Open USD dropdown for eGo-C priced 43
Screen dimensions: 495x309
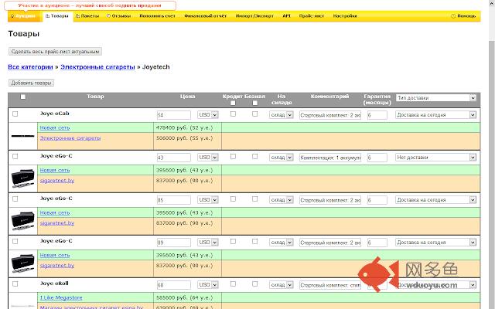point(208,158)
